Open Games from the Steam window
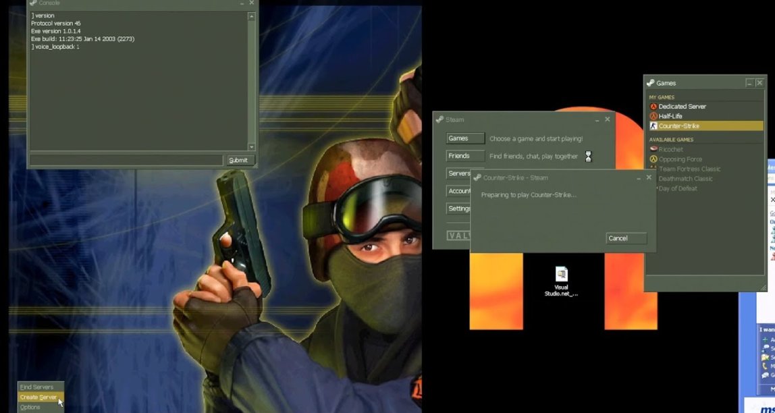The width and height of the screenshot is (775, 413). click(x=465, y=138)
